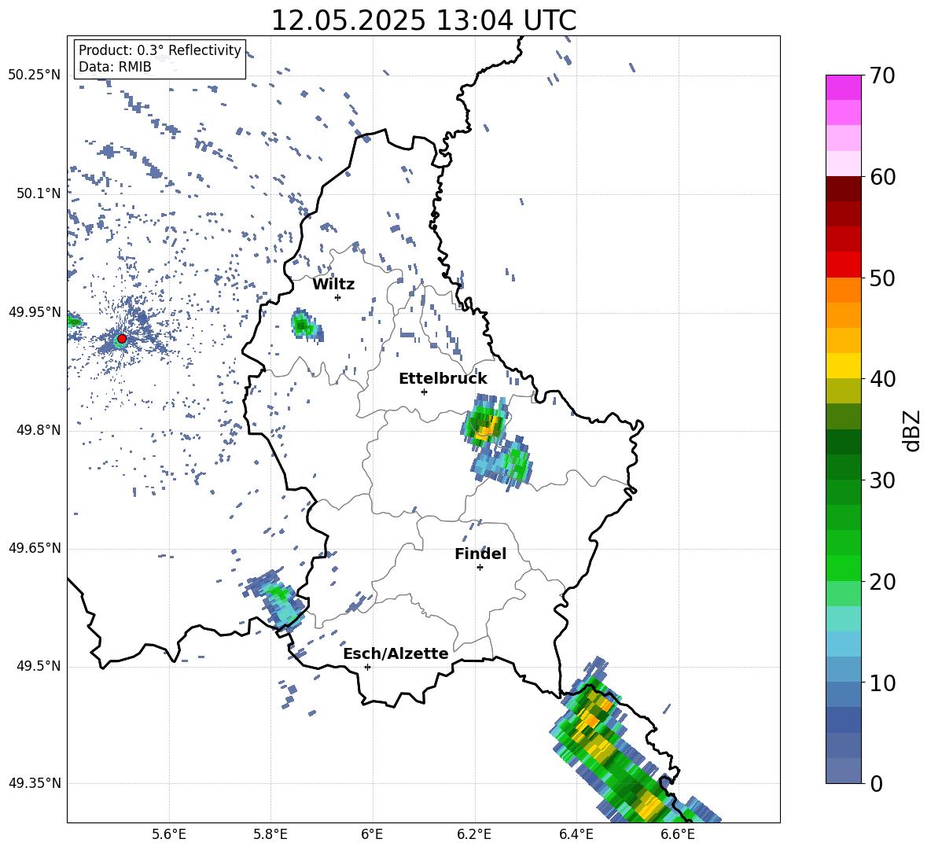Click the colorbar tick label 50

coord(882,278)
